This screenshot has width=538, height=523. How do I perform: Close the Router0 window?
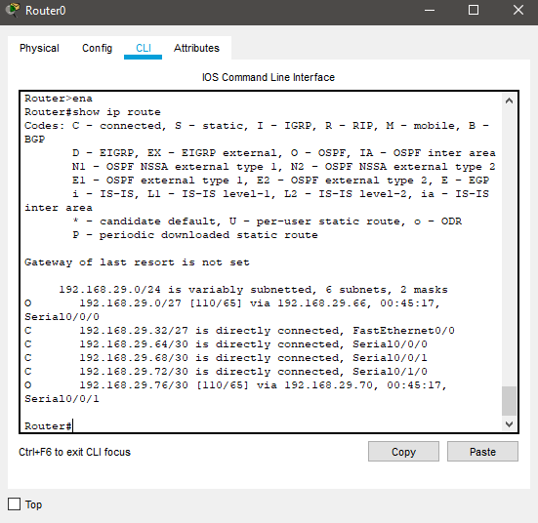518,11
